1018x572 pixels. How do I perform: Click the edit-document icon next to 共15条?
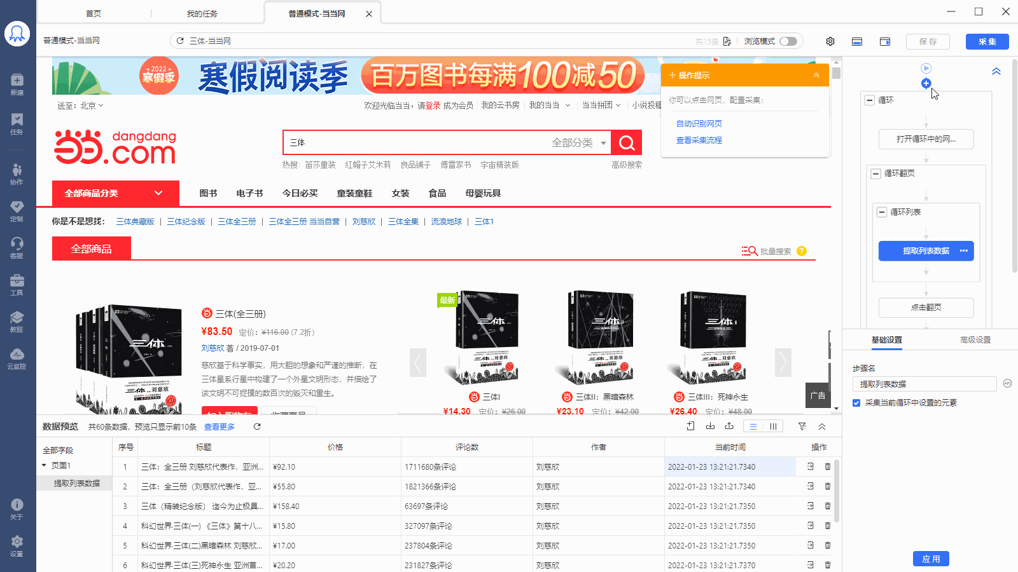pyautogui.click(x=727, y=41)
